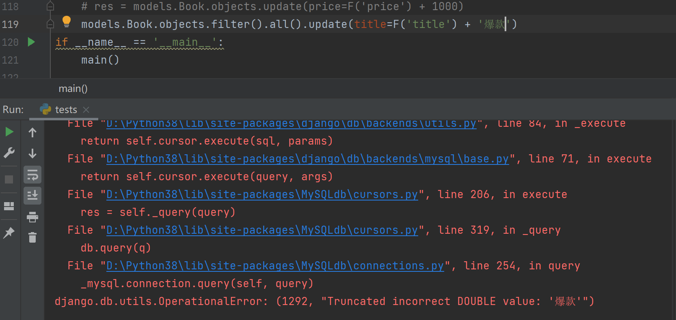Click 'return self.cursor.execute(sql, params)' line
676x320 pixels.
207,141
